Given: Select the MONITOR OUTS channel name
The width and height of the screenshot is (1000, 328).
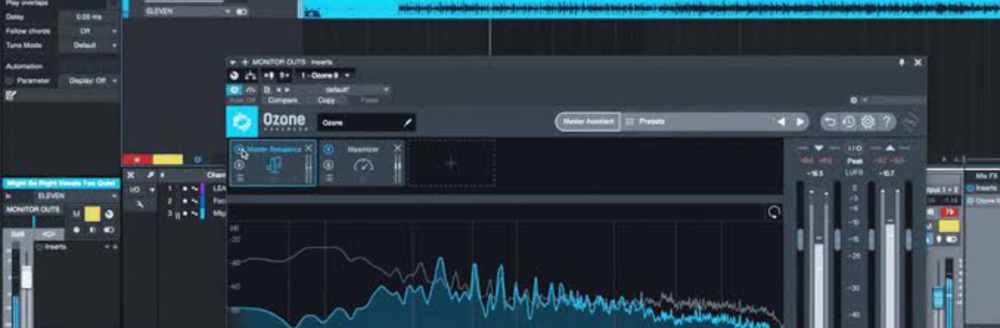Looking at the screenshot, I should pos(33,209).
